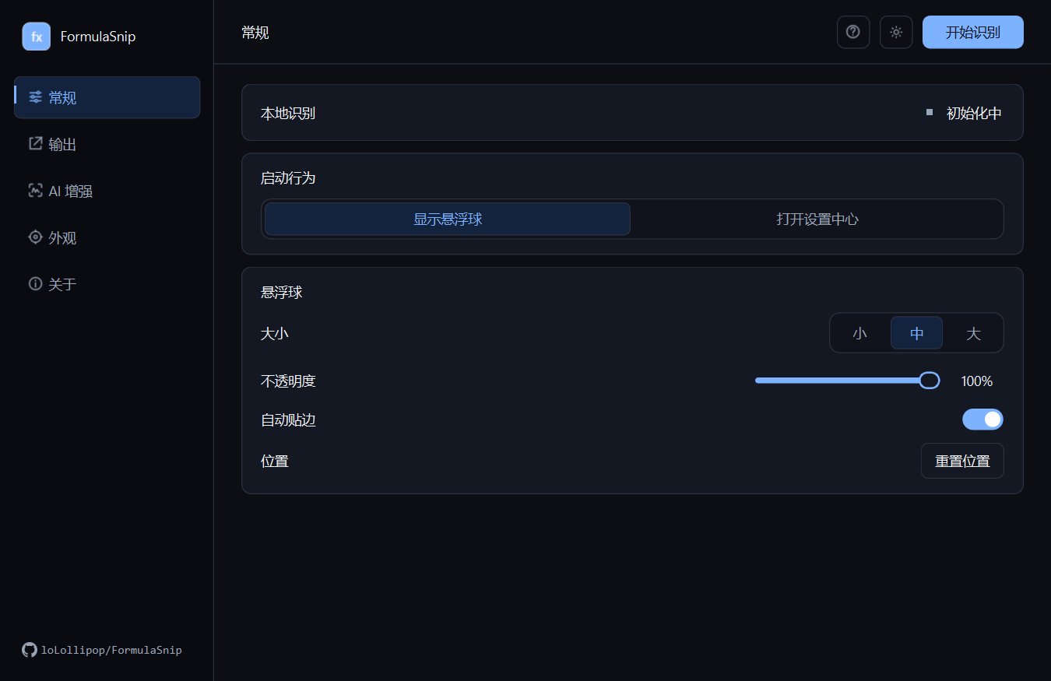
Task: Set floating ball size to 中
Action: click(917, 333)
